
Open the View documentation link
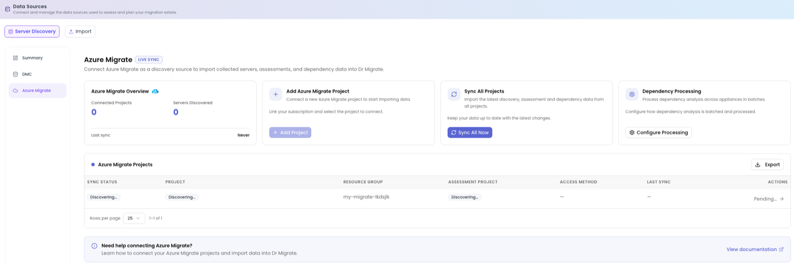755,249
